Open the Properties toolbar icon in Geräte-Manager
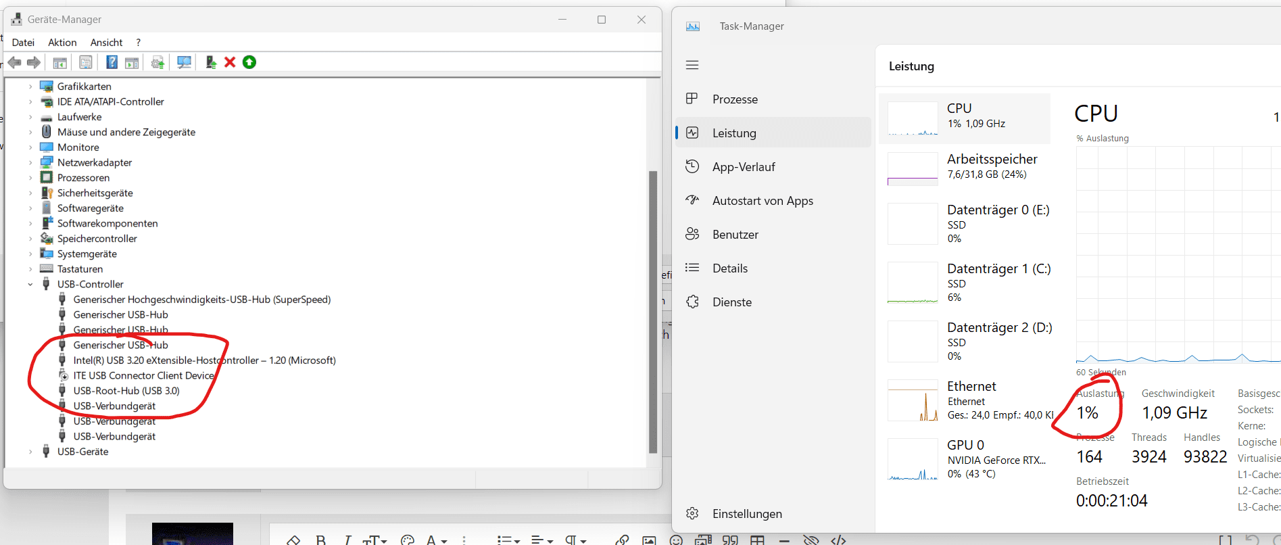 [86, 62]
